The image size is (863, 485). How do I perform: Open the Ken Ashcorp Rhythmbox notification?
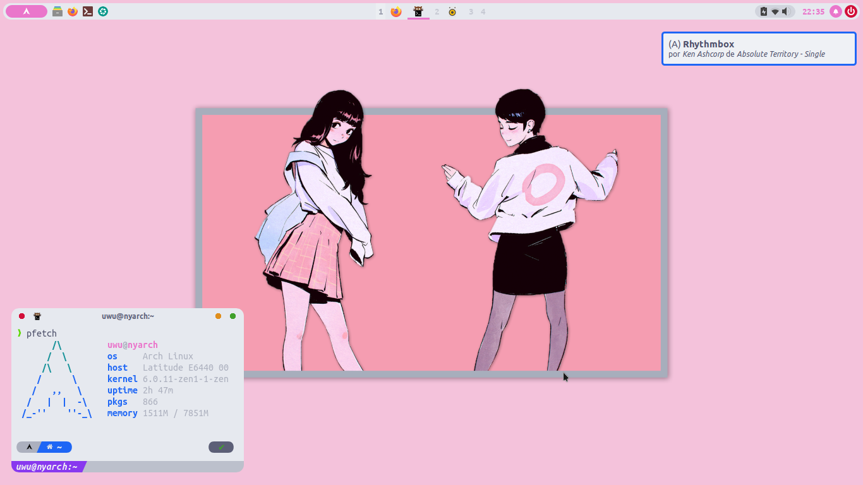pyautogui.click(x=758, y=48)
